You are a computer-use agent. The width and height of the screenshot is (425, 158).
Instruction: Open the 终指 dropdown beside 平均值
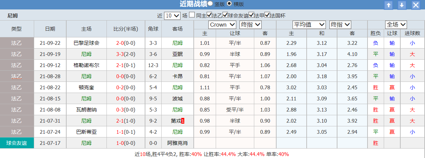click(340, 25)
